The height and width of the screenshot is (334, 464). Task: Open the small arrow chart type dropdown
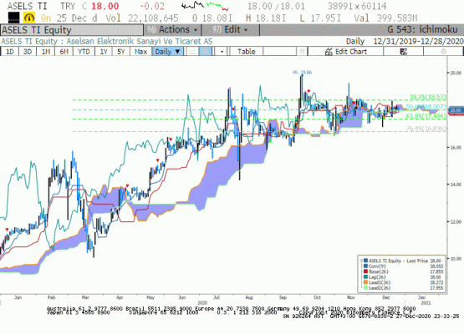pyautogui.click(x=222, y=52)
